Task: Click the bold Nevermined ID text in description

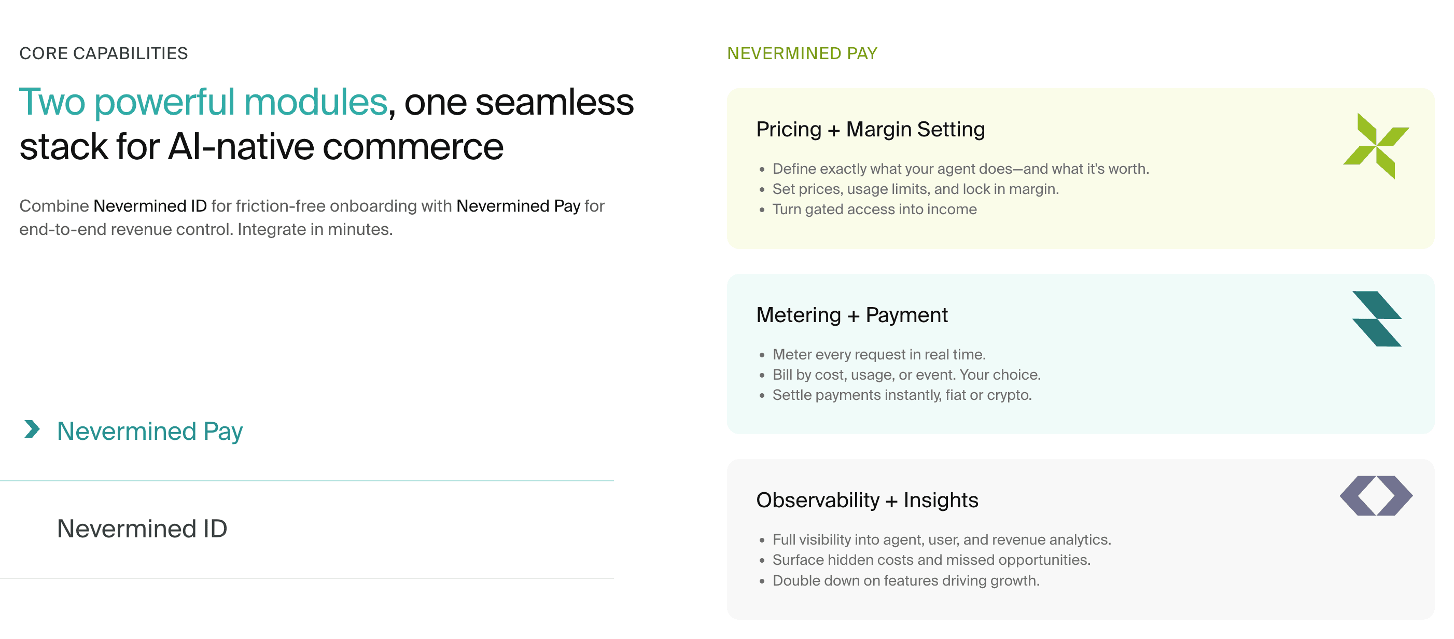Action: [150, 206]
